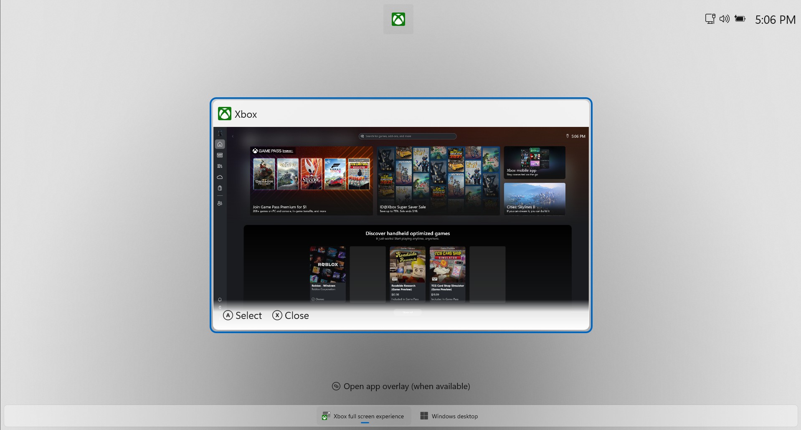
Task: Open the display icon in the system tray
Action: (710, 19)
